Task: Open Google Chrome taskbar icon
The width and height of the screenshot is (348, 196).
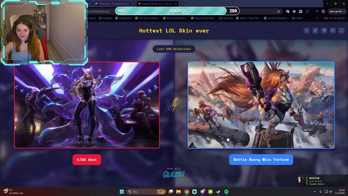Action: tap(186, 192)
